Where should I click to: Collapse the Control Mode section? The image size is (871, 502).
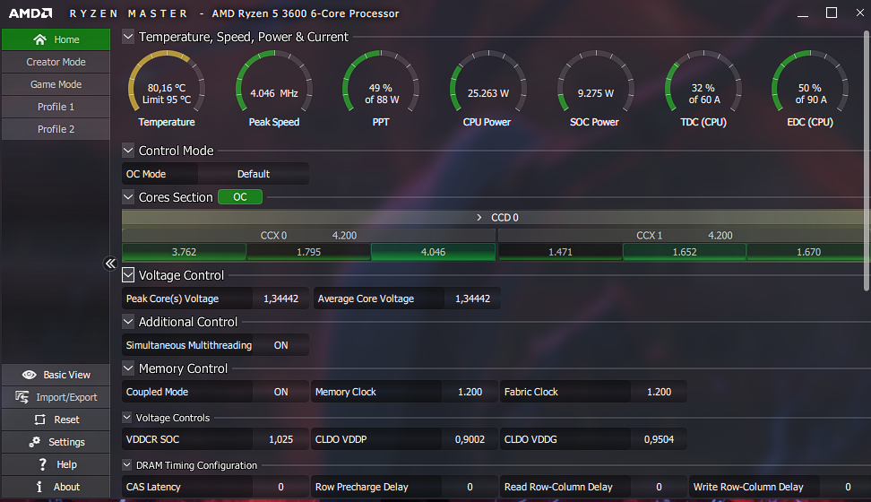coord(128,150)
